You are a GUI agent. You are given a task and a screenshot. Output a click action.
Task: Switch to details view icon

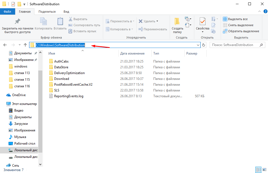(x=258, y=170)
